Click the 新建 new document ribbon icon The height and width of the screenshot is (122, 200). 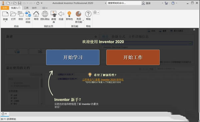coord(5,14)
